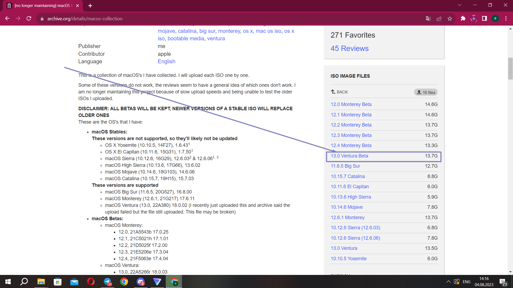Open Telegram from the taskbar
This screenshot has width=513, height=288.
[x=107, y=282]
